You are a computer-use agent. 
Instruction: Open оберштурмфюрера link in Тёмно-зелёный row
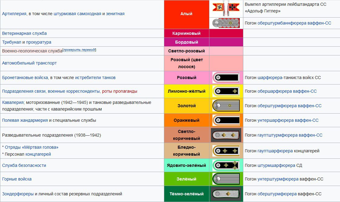[277, 194]
